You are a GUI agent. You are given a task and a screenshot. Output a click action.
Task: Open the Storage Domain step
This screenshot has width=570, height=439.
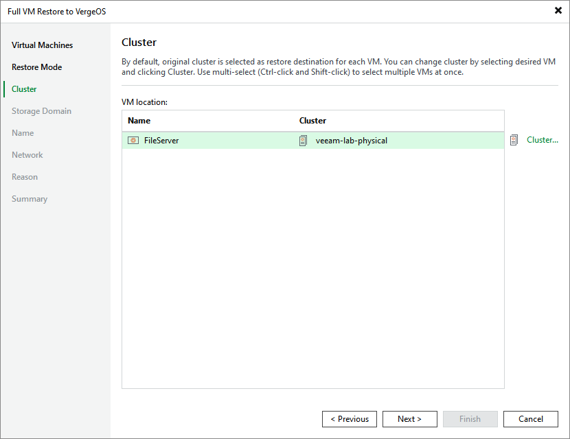pos(41,111)
